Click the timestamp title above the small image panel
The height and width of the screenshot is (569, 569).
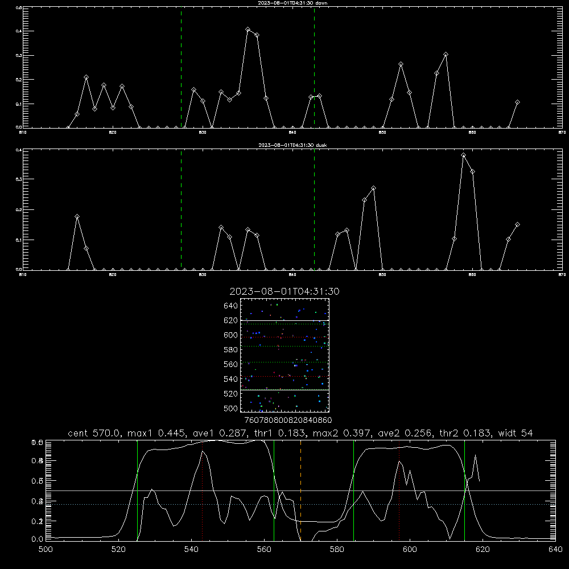[x=284, y=291]
